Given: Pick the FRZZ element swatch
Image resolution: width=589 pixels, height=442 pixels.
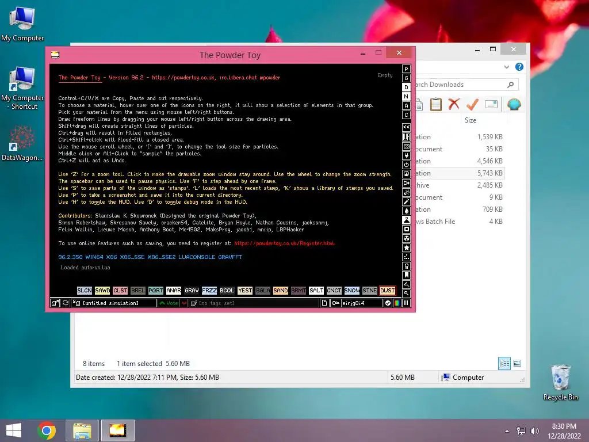Looking at the screenshot, I should click(209, 291).
